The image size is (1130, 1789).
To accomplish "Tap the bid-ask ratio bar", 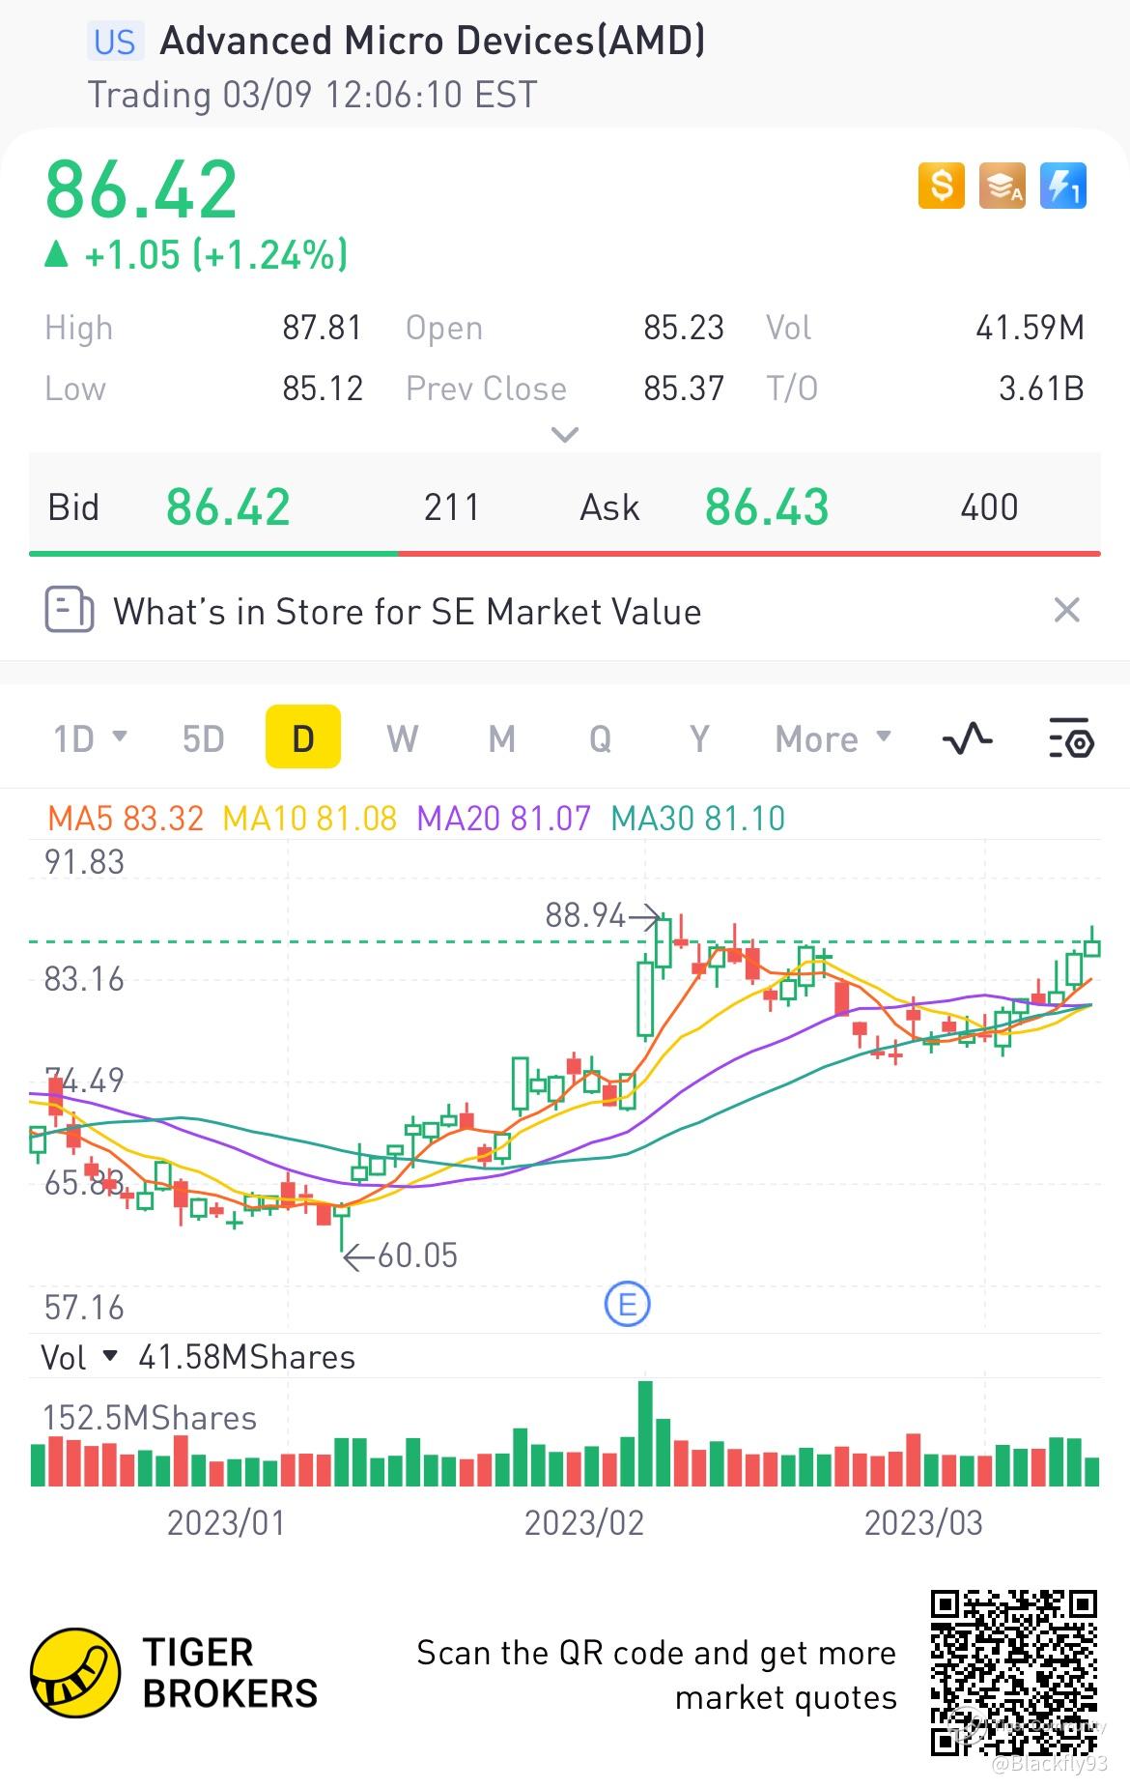I will coord(565,554).
